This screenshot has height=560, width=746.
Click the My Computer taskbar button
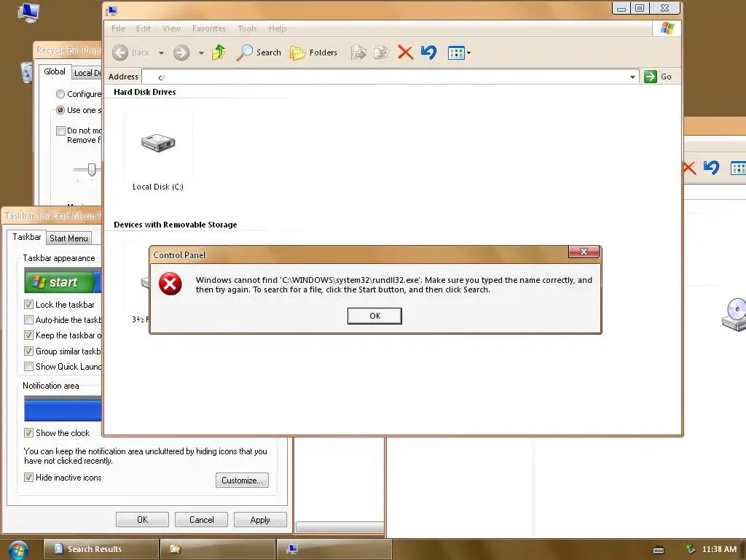coord(334,549)
